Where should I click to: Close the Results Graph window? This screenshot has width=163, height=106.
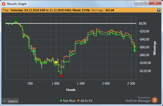(x=155, y=3)
